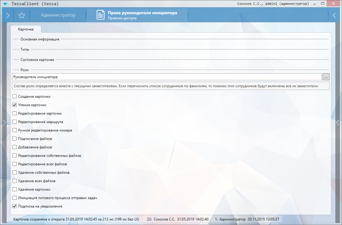Expand the left panel chevron in header
This screenshot has height=225, width=342.
coord(8,15)
